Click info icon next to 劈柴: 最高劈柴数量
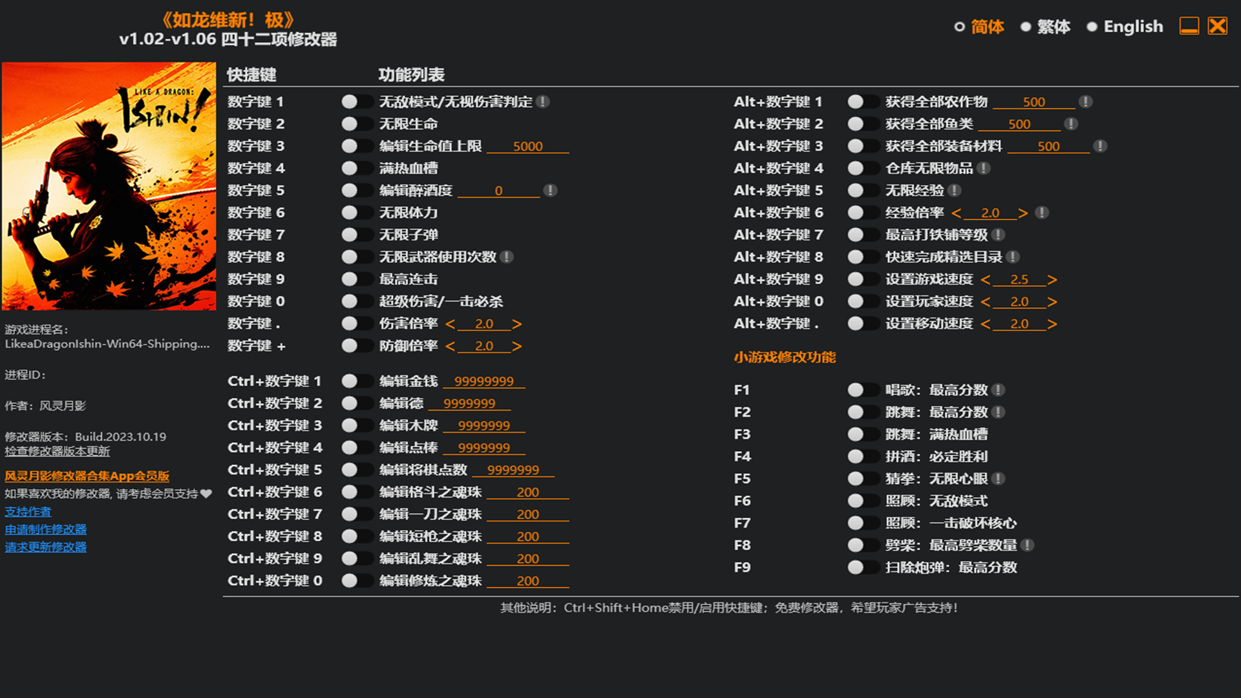 point(1027,545)
